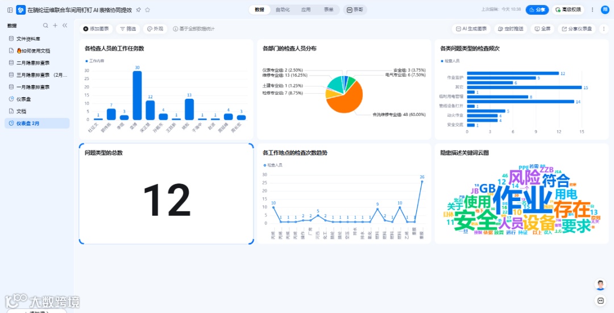Open the floating assistant avatar at bottom right
614x313 pixels.
click(600, 285)
